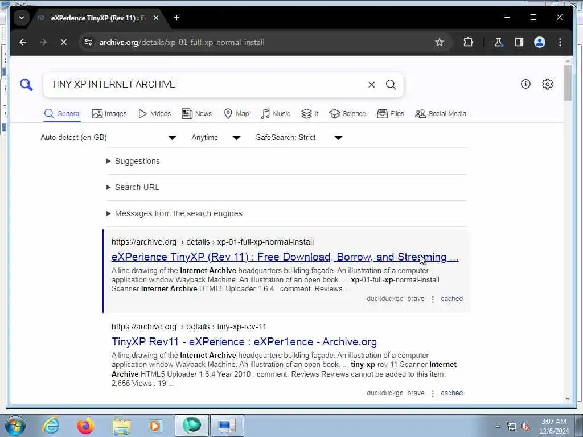Switch to the Social Media tab
The height and width of the screenshot is (437, 583).
[x=441, y=114]
